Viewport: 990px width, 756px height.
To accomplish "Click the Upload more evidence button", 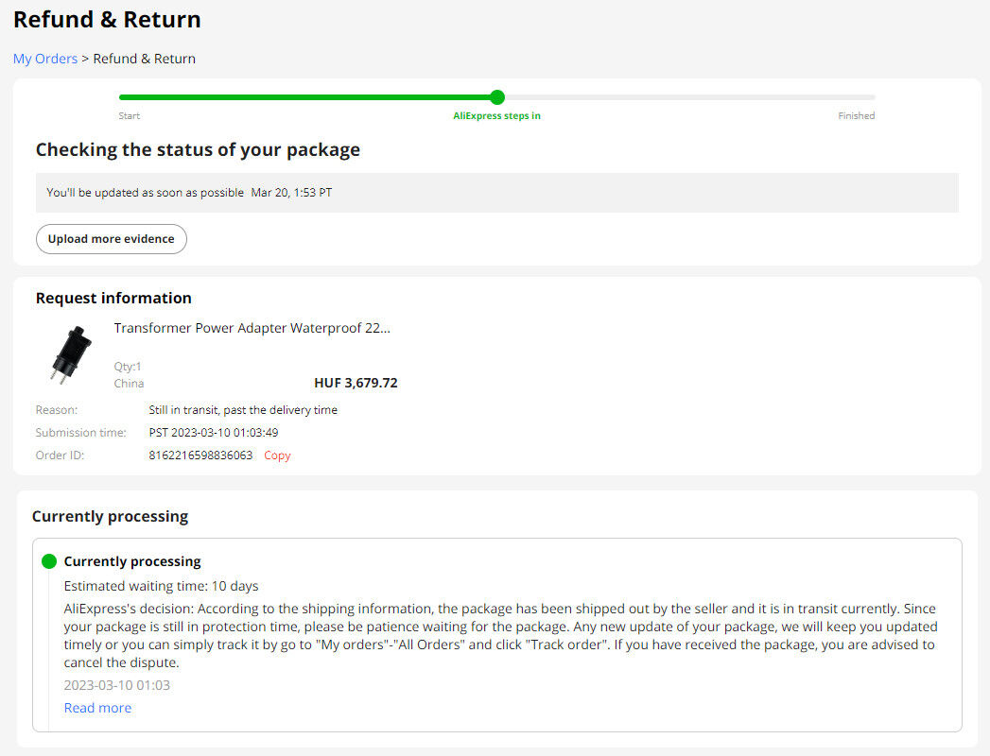I will [112, 239].
